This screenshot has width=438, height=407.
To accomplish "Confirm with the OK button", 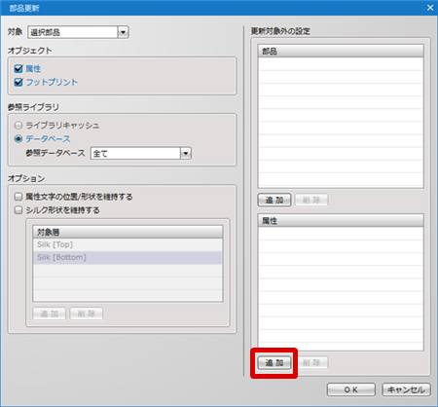I will pyautogui.click(x=351, y=389).
